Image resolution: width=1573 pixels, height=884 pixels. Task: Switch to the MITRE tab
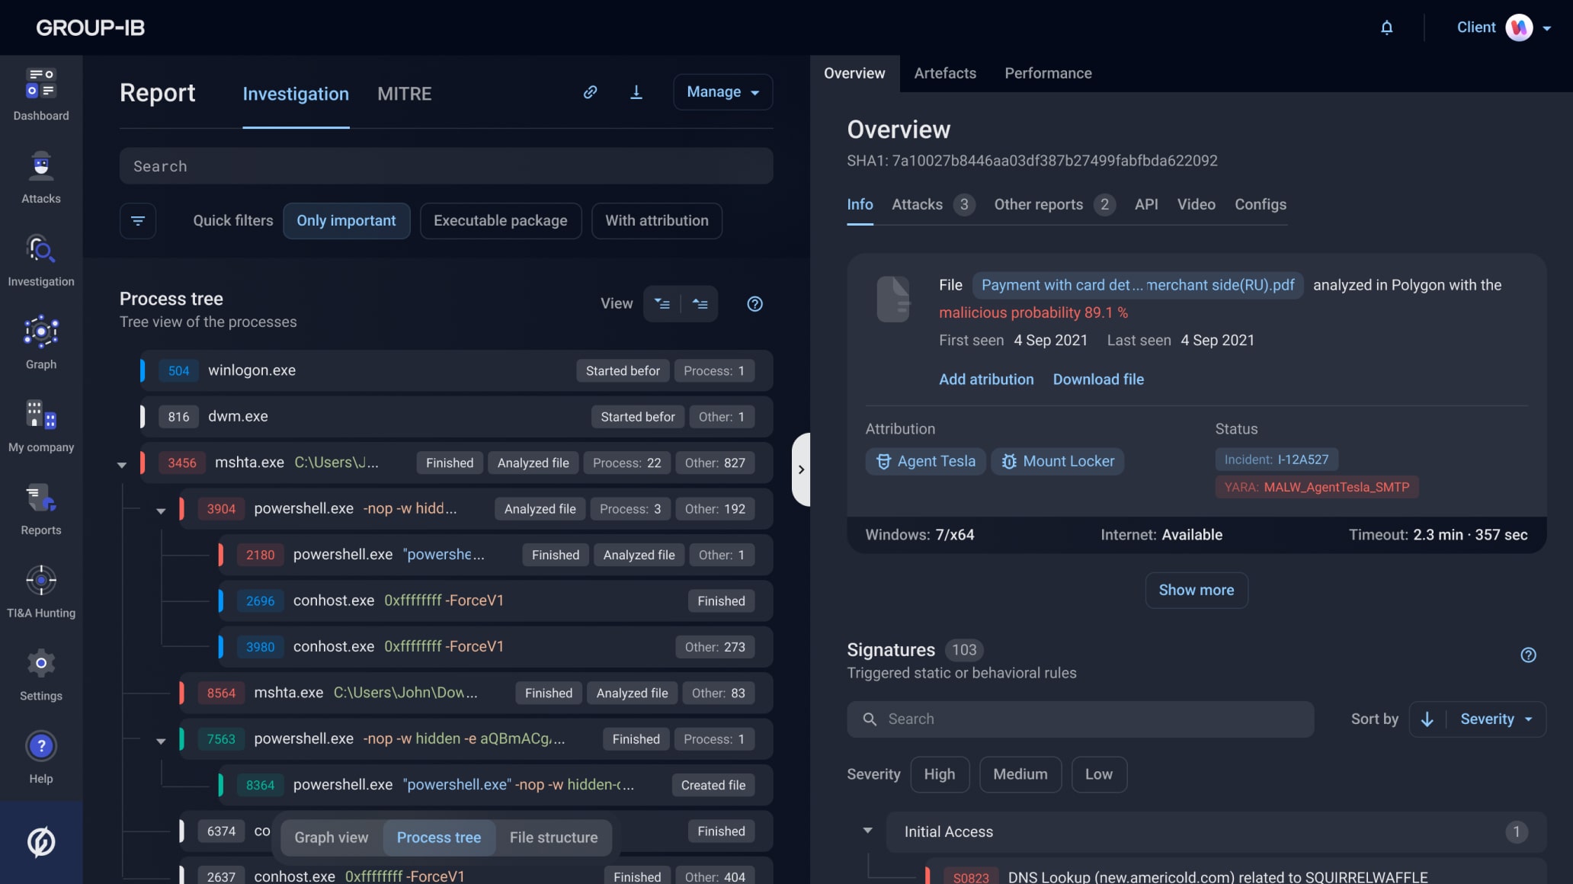[404, 94]
